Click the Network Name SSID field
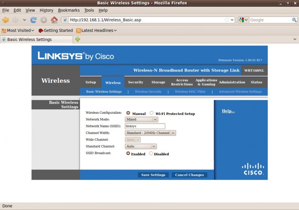Image resolution: width=299 pixels, height=210 pixels. coord(145,126)
